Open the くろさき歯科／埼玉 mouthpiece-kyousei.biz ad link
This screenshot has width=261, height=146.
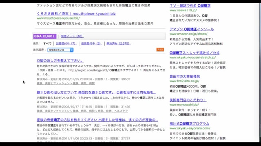(76, 13)
